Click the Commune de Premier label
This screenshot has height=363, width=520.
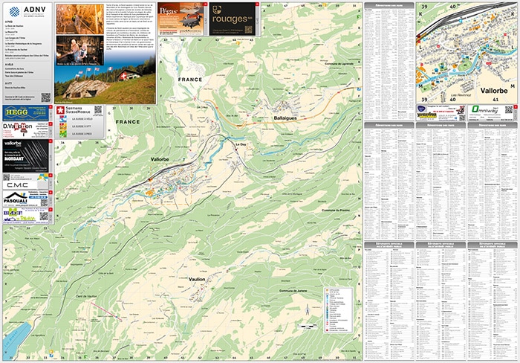pos(336,211)
